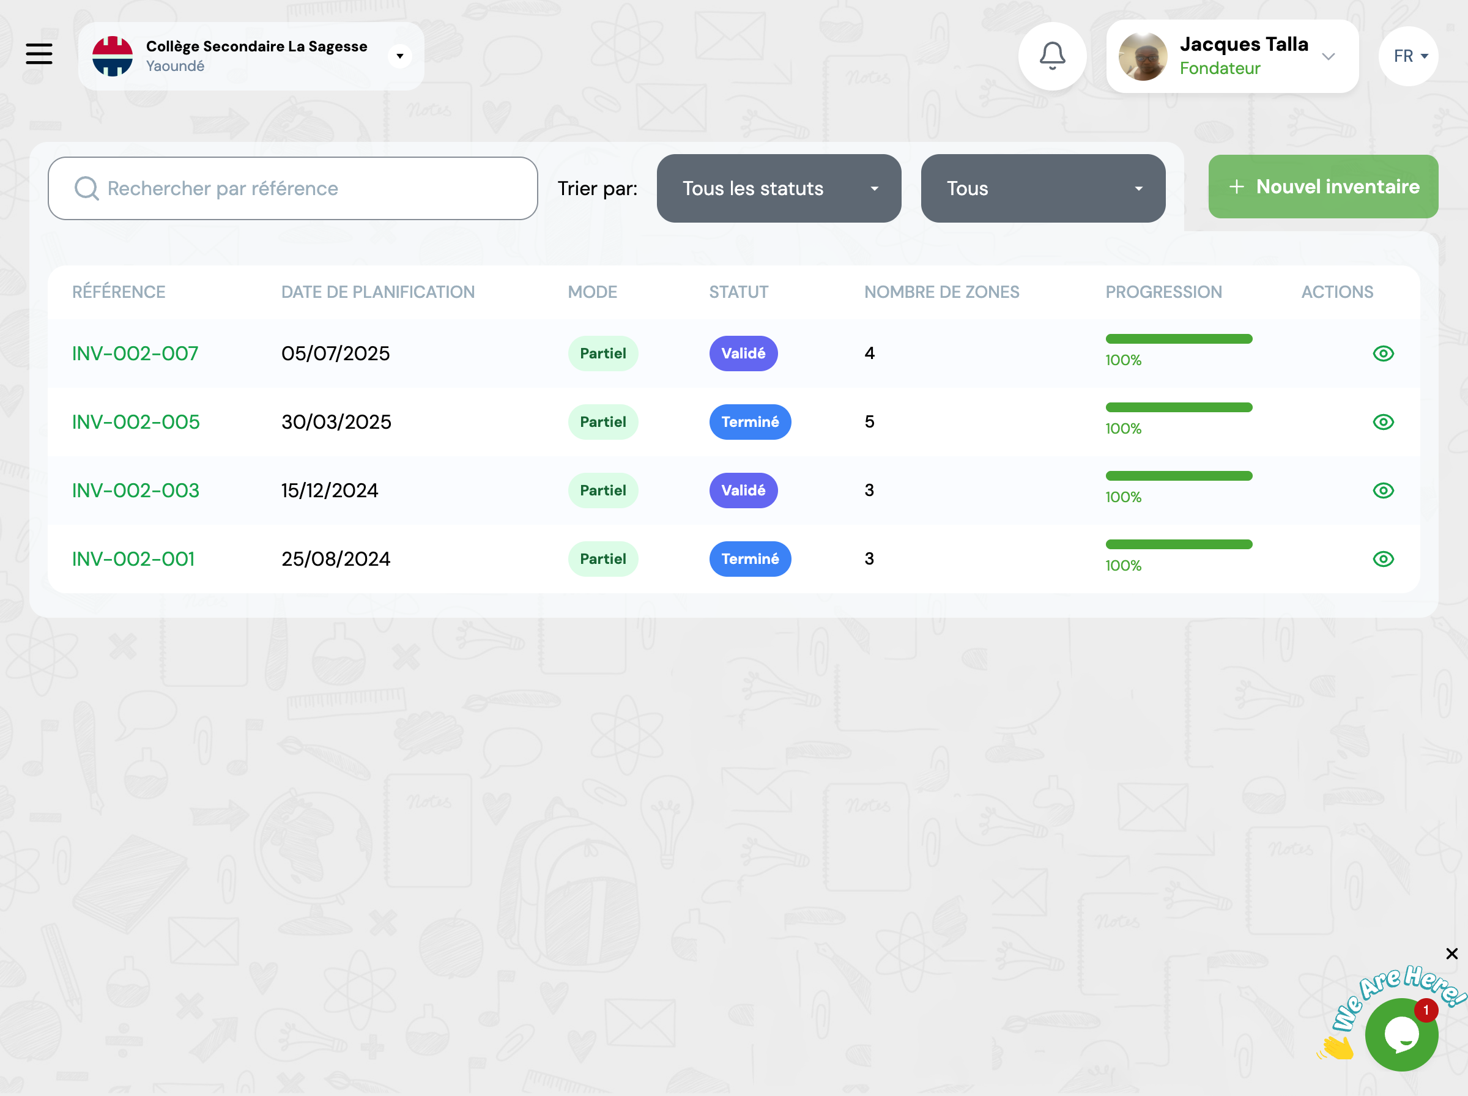Click Jacques Talla's profile photo

pos(1143,57)
